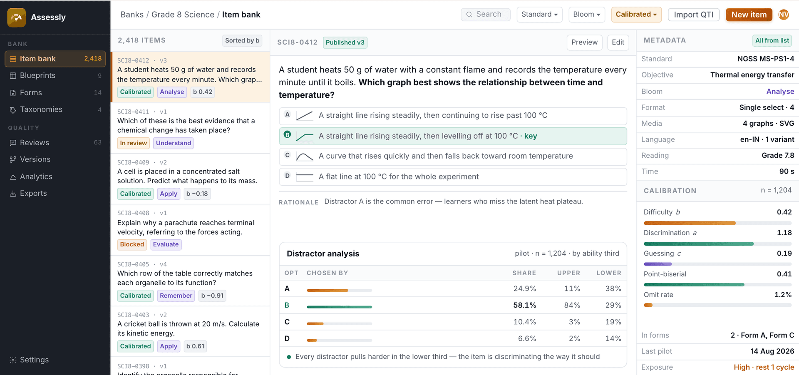Click row B in Distractor analysis table
799x375 pixels.
pyautogui.click(x=453, y=305)
